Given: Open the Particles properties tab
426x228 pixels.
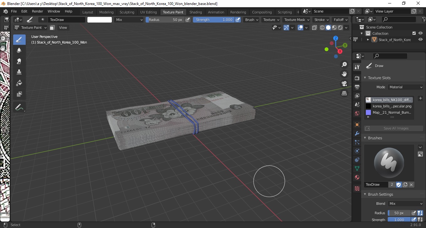Looking at the screenshot, I should click(357, 142).
